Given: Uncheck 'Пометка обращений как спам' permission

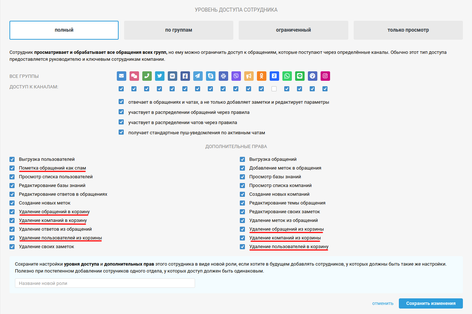Looking at the screenshot, I should [12, 168].
